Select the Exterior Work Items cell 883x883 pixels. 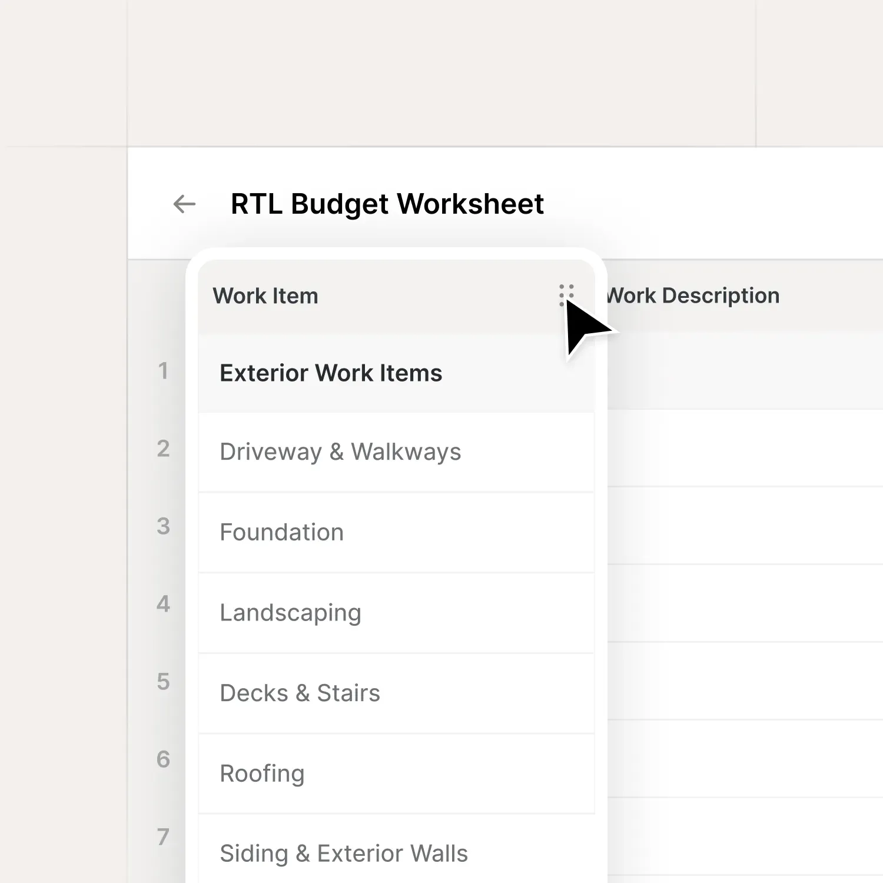tap(331, 373)
